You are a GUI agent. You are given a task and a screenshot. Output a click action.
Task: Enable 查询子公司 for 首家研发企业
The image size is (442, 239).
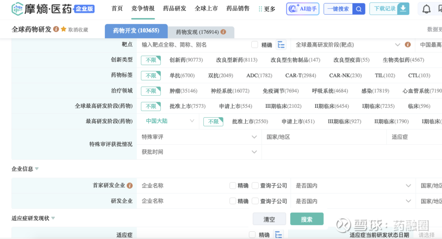[x=255, y=186]
